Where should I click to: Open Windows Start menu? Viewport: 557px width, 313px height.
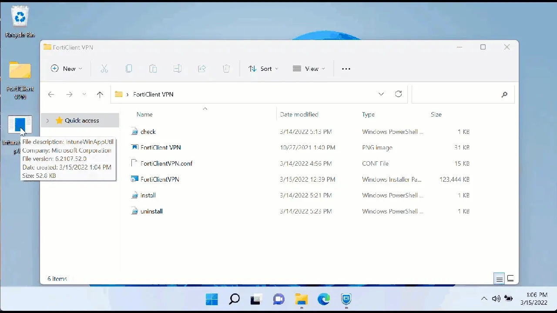[x=212, y=299]
